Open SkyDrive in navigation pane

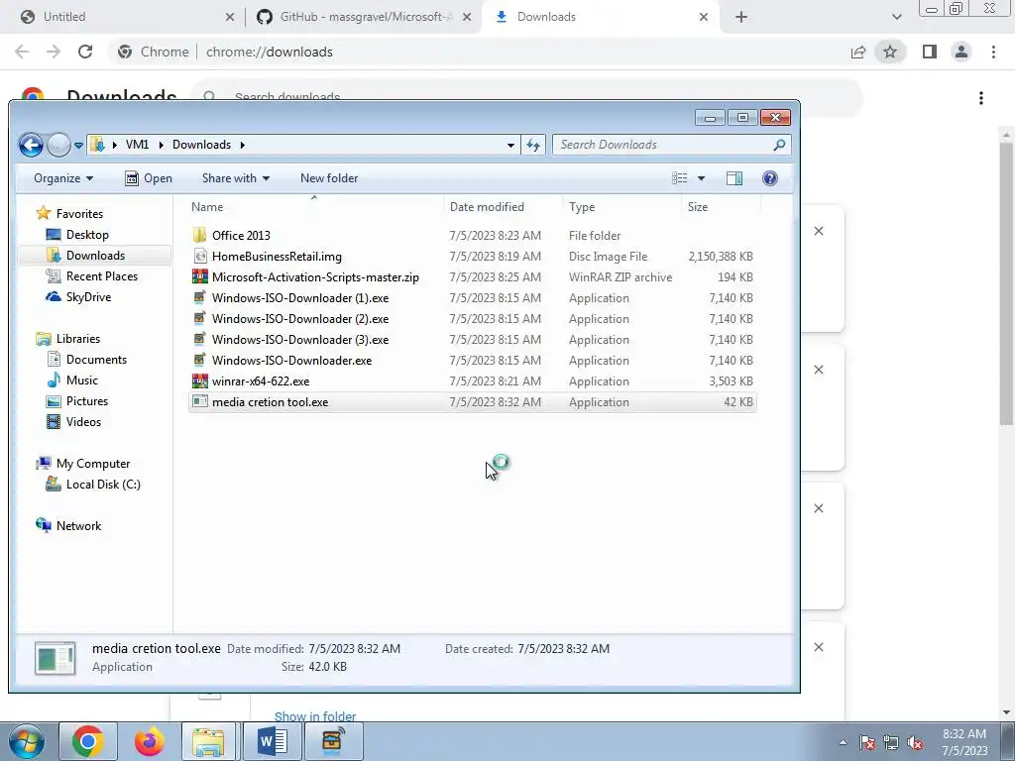click(x=88, y=297)
